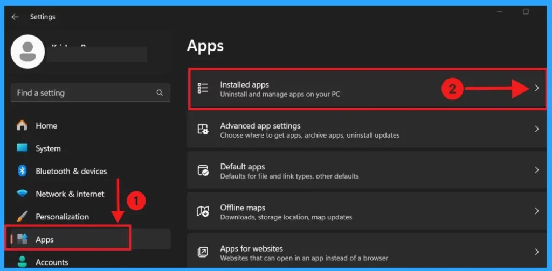Expand Apps for websites chevron

coord(536,252)
